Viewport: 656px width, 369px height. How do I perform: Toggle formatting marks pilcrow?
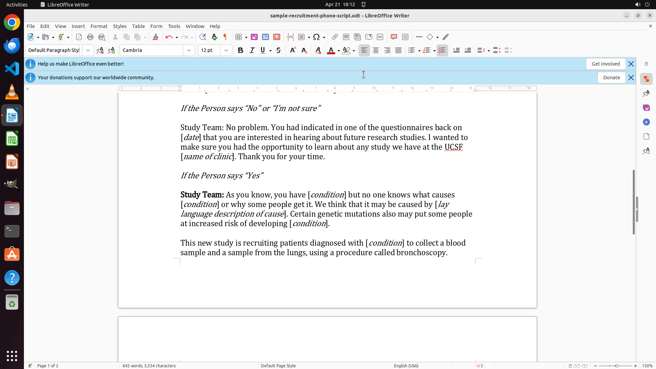click(x=225, y=37)
